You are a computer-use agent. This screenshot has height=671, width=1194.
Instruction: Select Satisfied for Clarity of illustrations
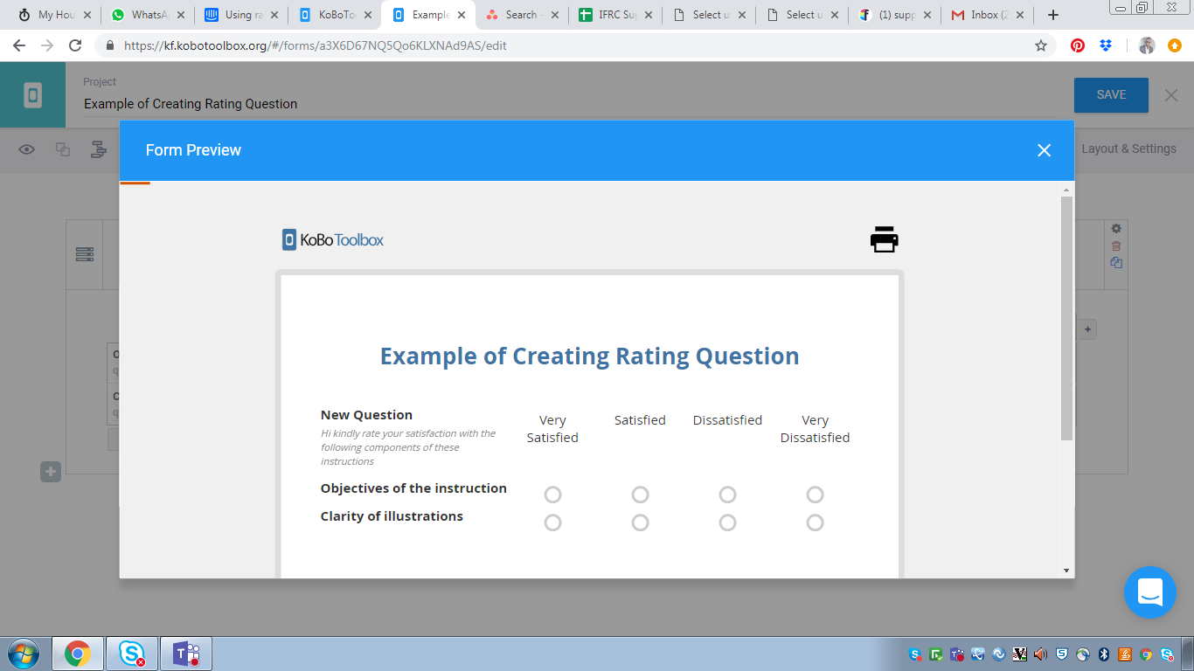640,522
